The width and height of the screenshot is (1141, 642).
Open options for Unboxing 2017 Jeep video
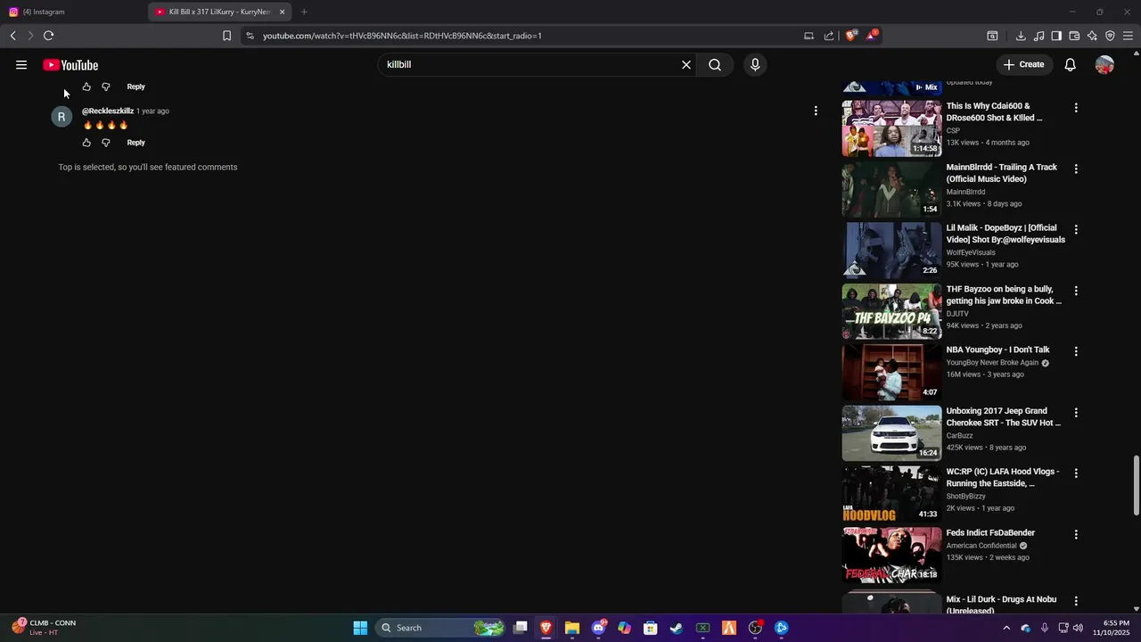[1076, 413]
